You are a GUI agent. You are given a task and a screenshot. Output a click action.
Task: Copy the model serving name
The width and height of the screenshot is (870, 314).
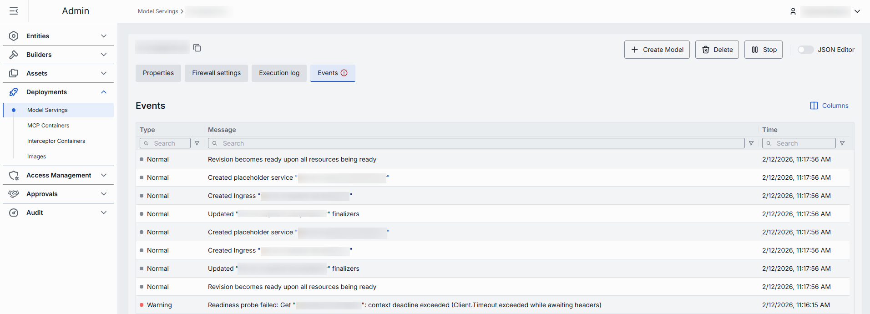tap(197, 48)
